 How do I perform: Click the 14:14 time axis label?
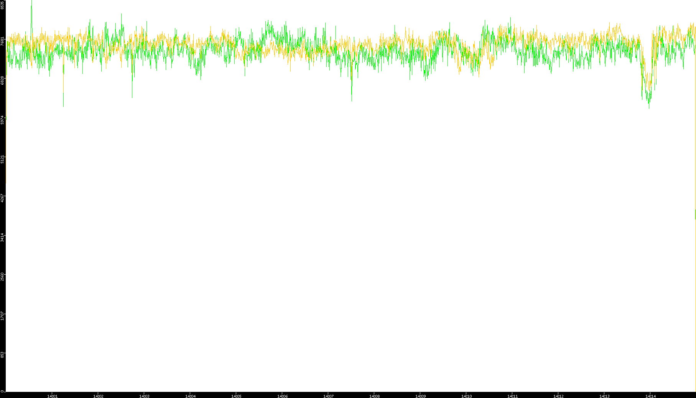650,396
